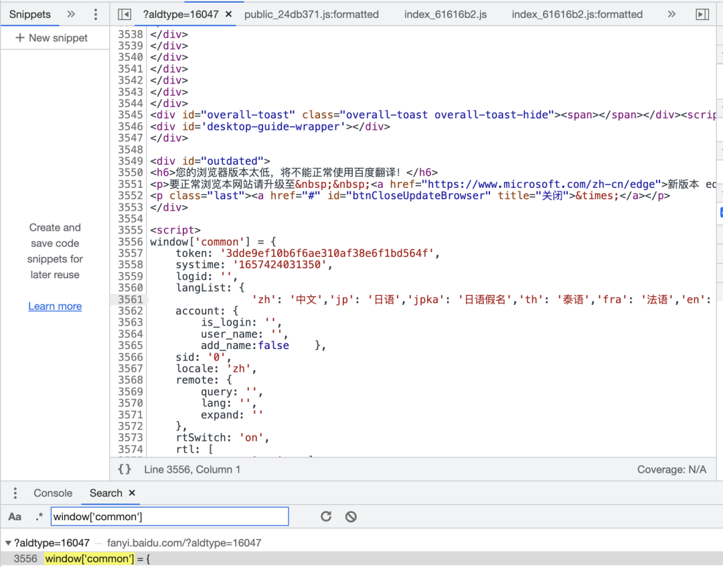Set breakpoint on line 3556 gutter
This screenshot has height=567, width=723.
click(131, 242)
